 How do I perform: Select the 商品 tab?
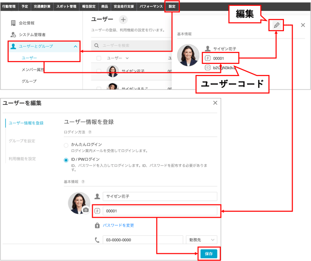(104, 6)
